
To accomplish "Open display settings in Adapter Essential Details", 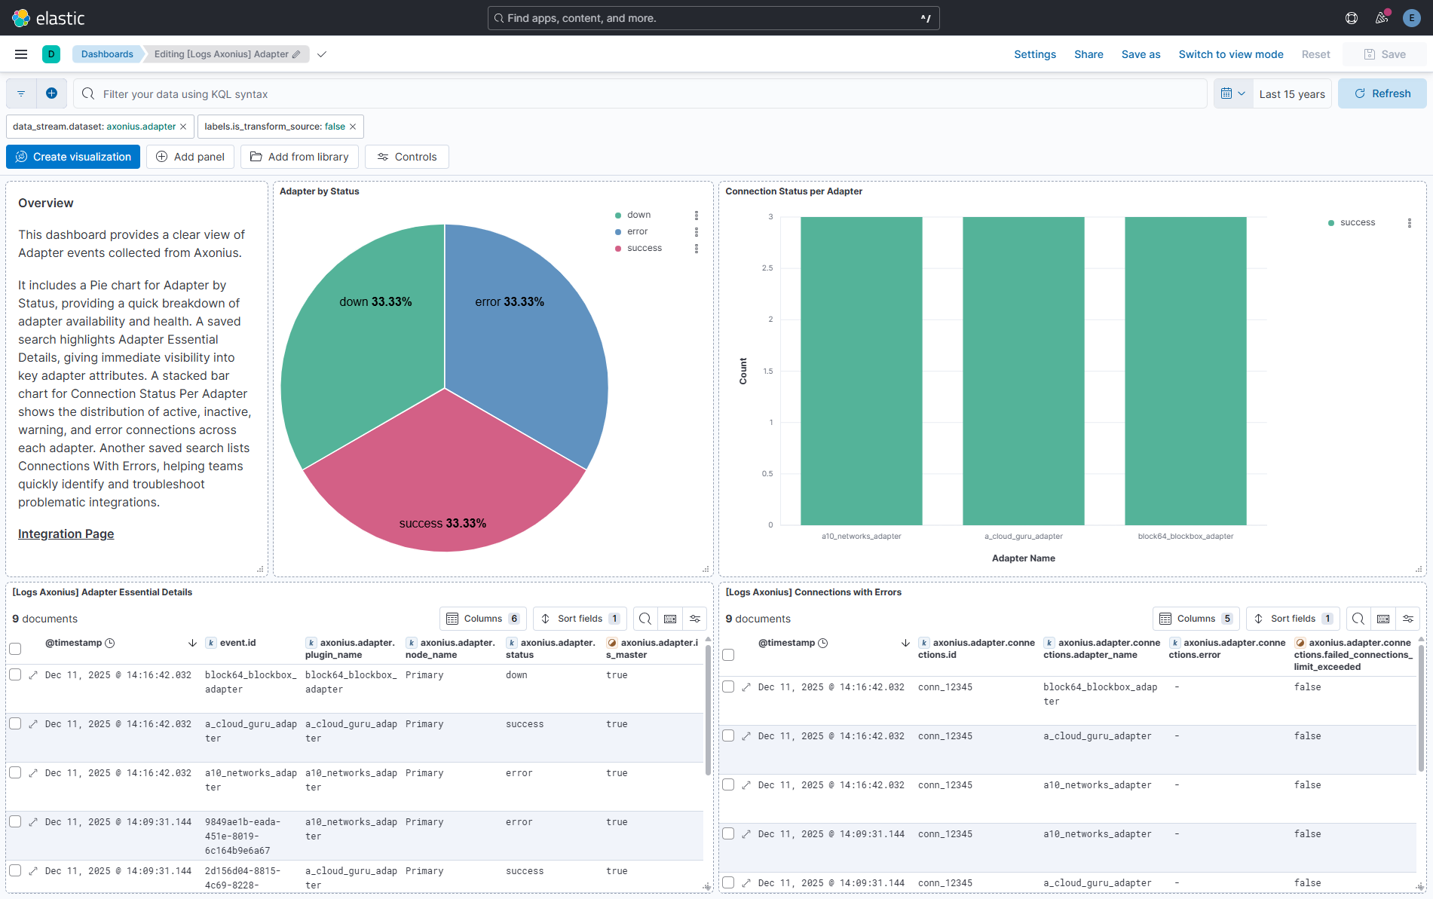I will click(695, 619).
